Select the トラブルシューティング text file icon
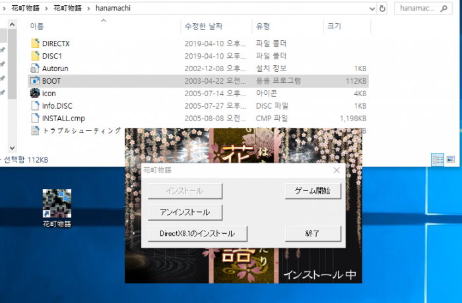The width and height of the screenshot is (462, 303). click(x=35, y=130)
